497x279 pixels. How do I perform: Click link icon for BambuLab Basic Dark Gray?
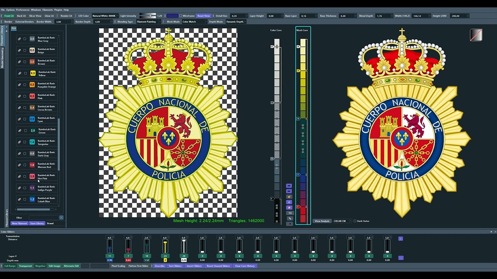(19, 153)
